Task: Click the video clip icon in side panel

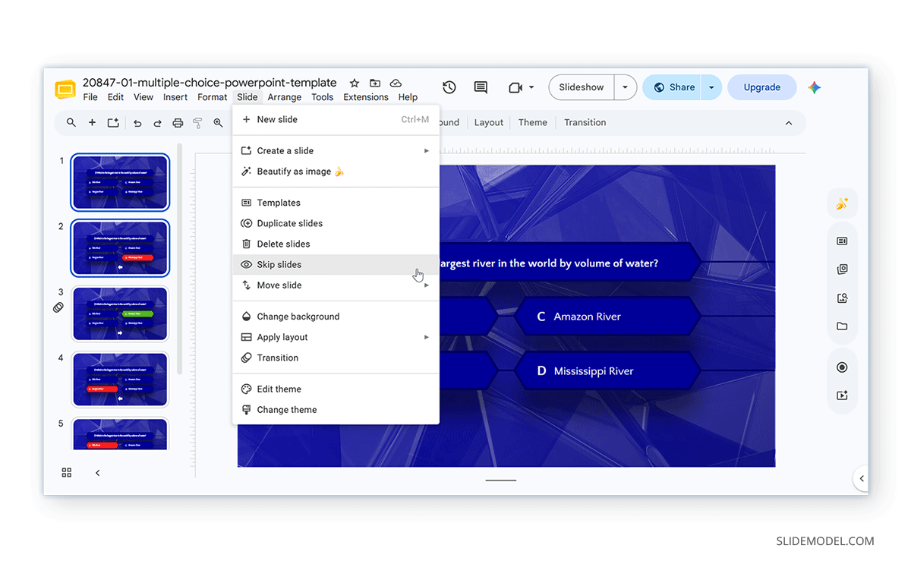Action: 842,395
